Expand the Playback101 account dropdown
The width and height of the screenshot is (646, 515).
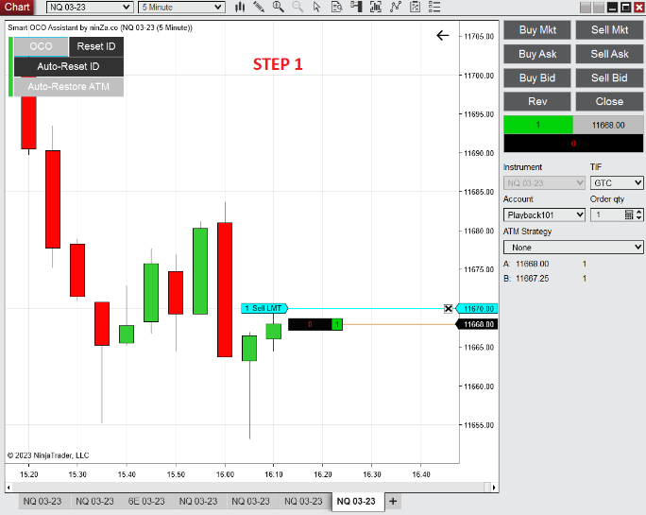[544, 215]
